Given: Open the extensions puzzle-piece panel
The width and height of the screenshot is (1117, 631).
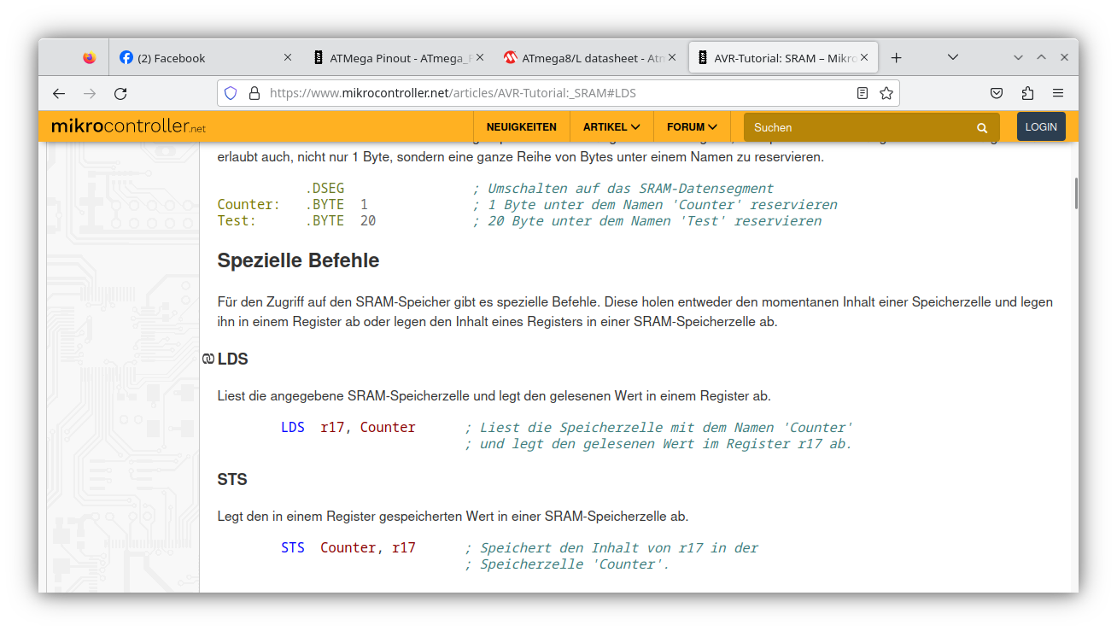Looking at the screenshot, I should tap(1027, 93).
